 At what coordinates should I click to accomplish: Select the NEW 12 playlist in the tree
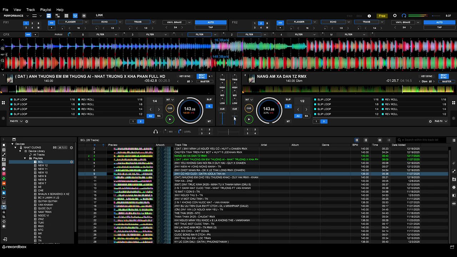(43, 166)
